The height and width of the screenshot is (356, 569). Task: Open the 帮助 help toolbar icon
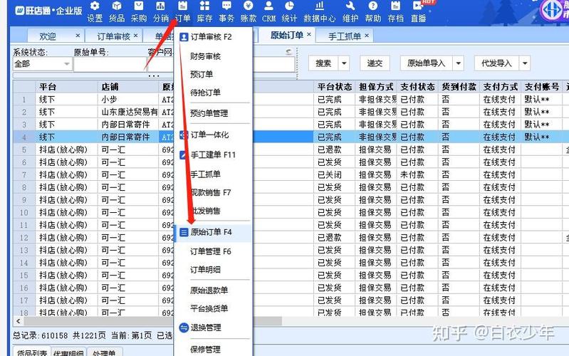coord(372,11)
